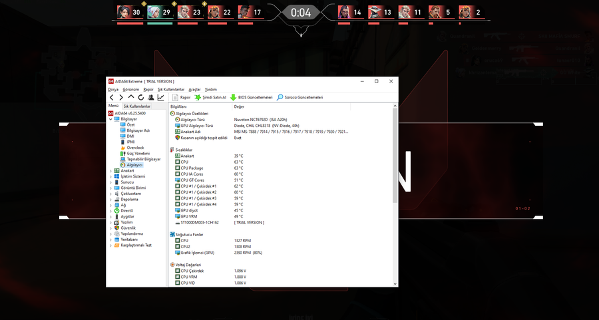Expand the Karşılaştırmalı Test branch
This screenshot has height=320, width=599.
(x=110, y=245)
